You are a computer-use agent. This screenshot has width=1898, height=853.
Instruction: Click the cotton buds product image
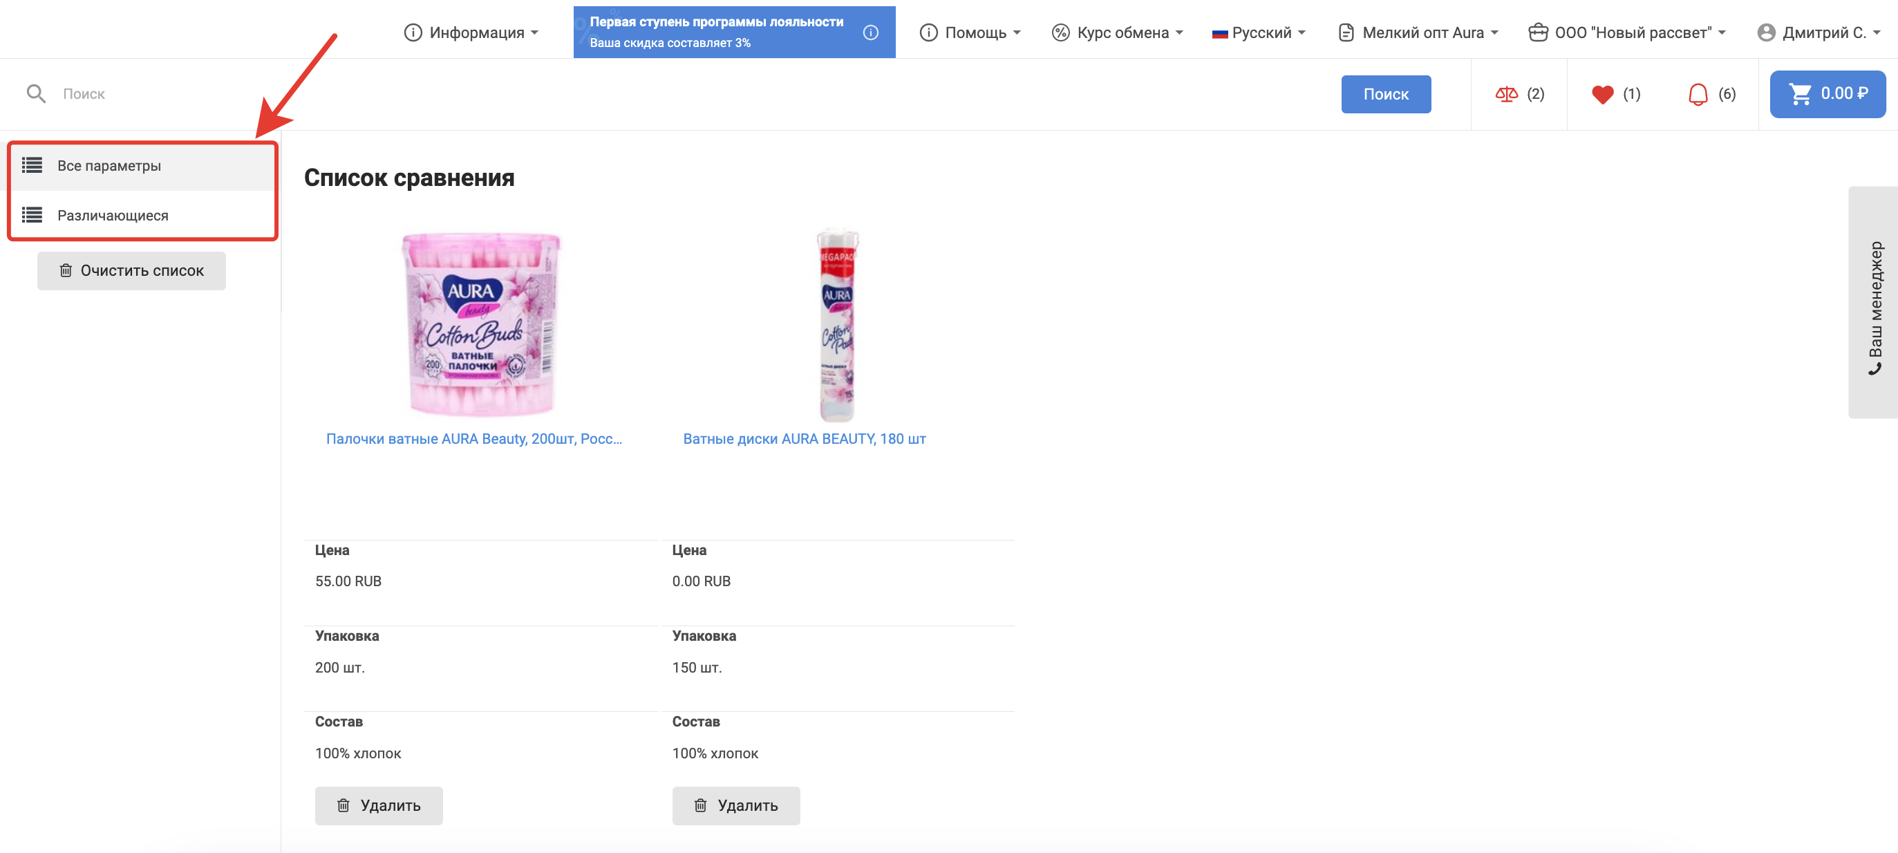pyautogui.click(x=481, y=324)
